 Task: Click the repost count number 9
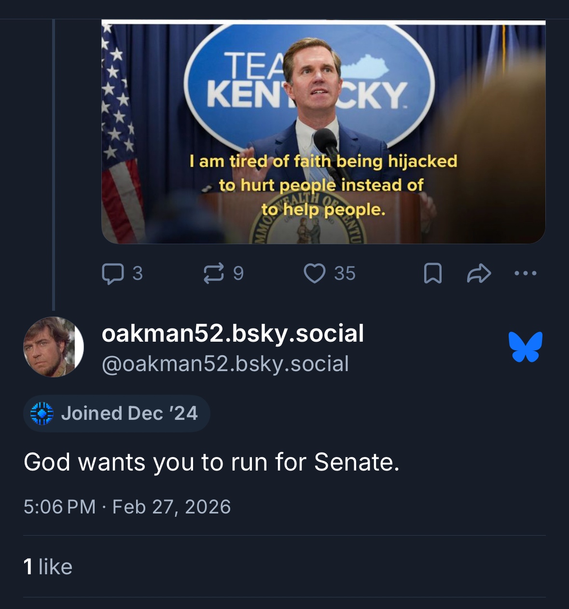pos(238,274)
